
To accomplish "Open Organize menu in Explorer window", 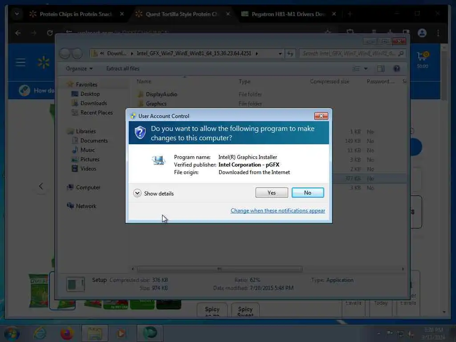I will [x=79, y=69].
